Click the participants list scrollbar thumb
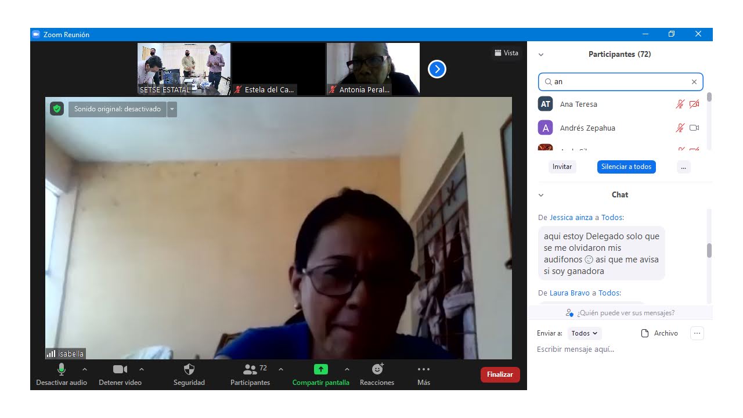Viewport: 743px width, 418px height. point(709,98)
